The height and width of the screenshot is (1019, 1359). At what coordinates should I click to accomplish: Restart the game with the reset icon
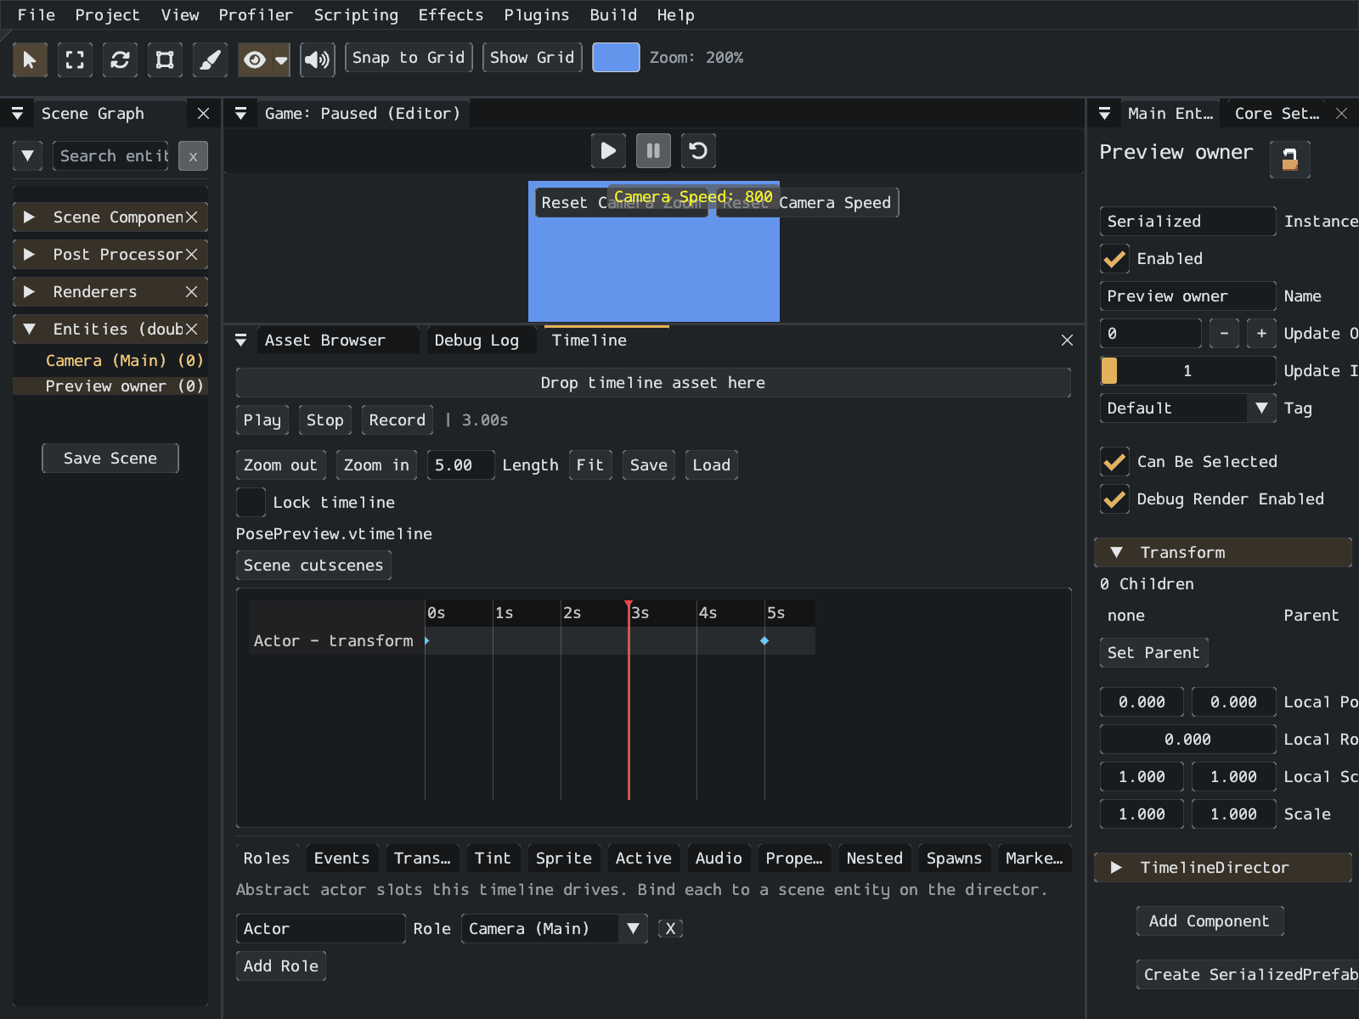(x=698, y=151)
